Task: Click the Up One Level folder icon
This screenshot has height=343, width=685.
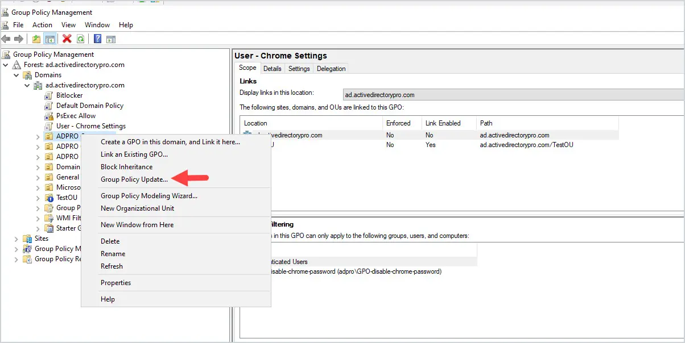Action: (36, 39)
